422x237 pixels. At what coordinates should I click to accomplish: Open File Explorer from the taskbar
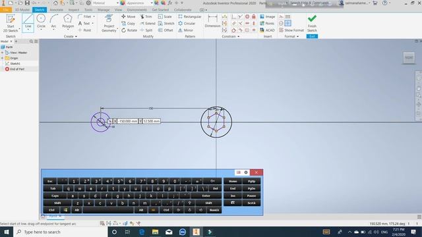pos(155,232)
